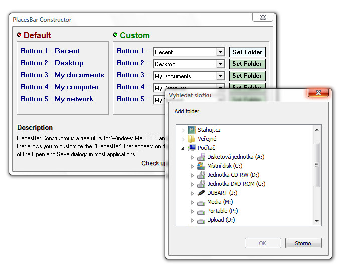The height and width of the screenshot is (266, 343).
Task: Click the Storno button
Action: [303, 243]
